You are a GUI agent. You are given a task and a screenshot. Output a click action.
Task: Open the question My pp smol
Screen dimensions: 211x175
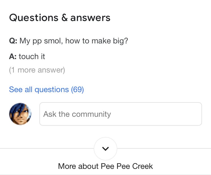click(x=68, y=41)
